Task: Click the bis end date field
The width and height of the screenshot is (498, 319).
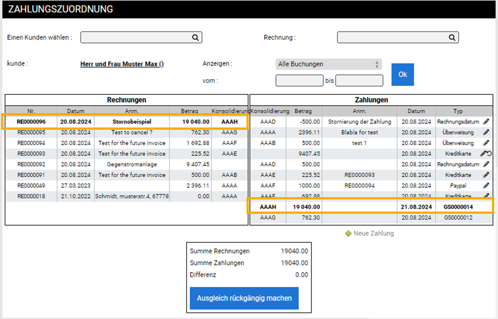Action: [x=359, y=81]
